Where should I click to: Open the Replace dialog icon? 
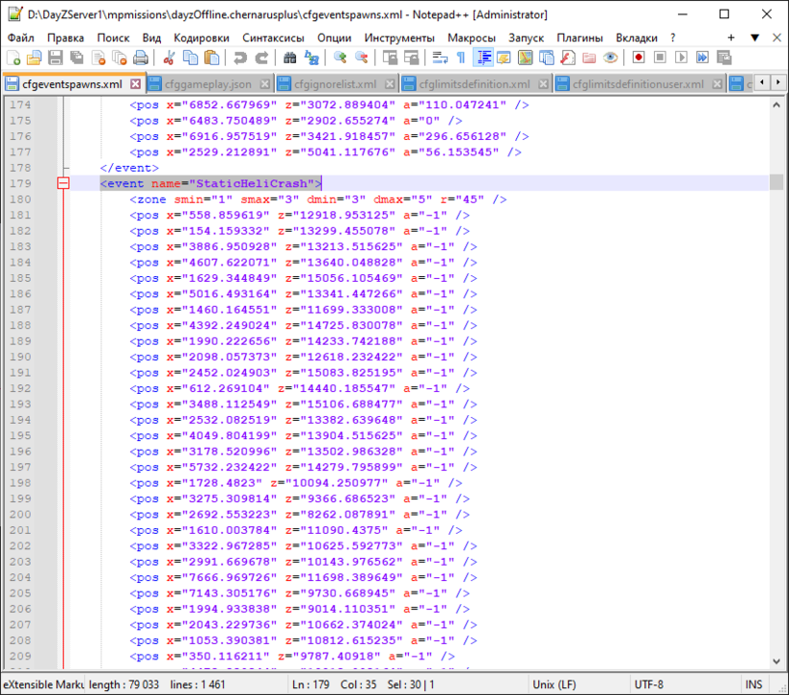[x=312, y=58]
